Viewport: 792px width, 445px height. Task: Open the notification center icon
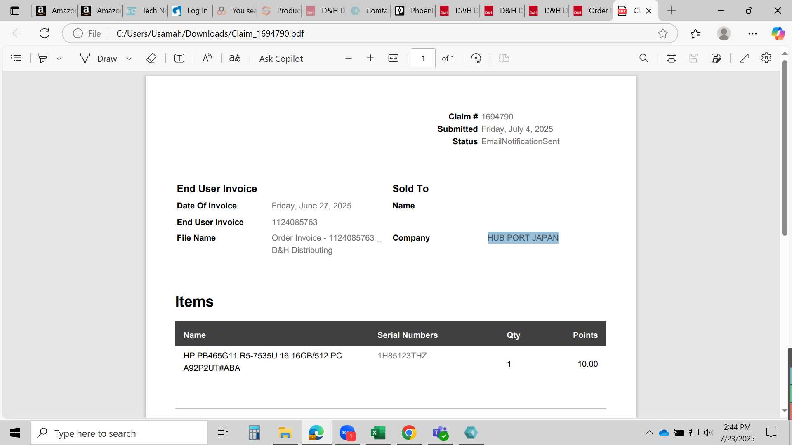(x=771, y=433)
